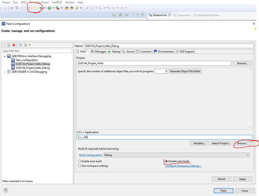Open the Run menu
The image size is (259, 196).
click(x=16, y=2)
